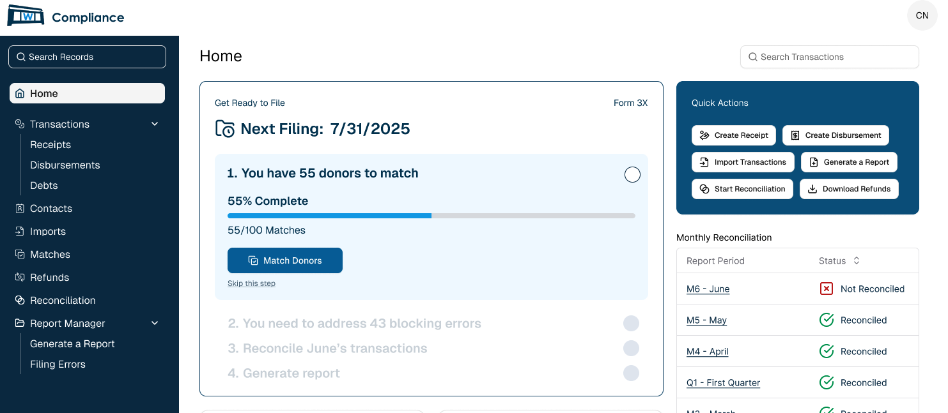The image size is (948, 413).
Task: Click the folder-clock icon beside Next Filing
Action: point(225,129)
